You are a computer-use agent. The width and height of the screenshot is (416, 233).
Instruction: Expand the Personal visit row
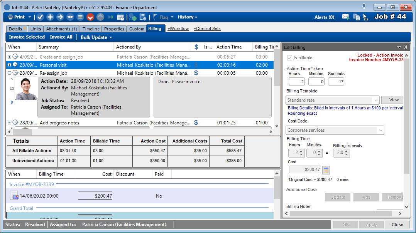(x=9, y=65)
